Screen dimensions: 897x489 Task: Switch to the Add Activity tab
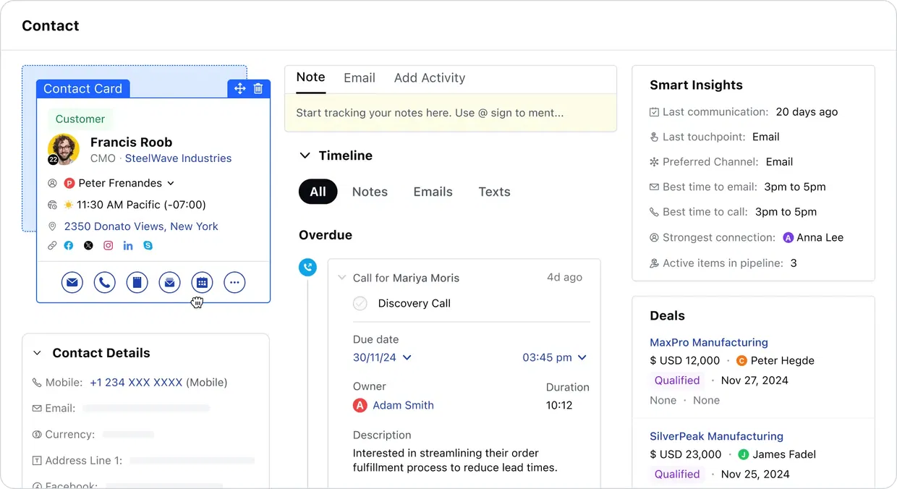click(429, 78)
